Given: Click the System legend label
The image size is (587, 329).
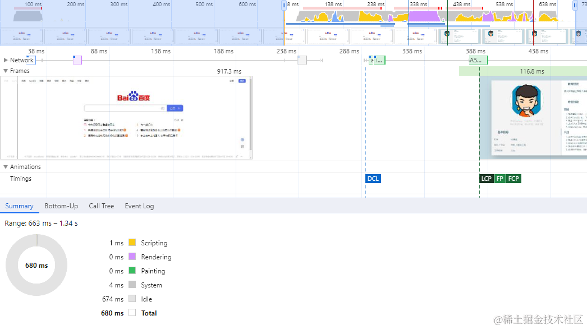Looking at the screenshot, I should point(152,285).
